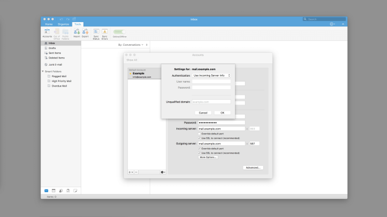Click the incoming port field showing 993
The image size is (387, 217).
click(x=254, y=129)
